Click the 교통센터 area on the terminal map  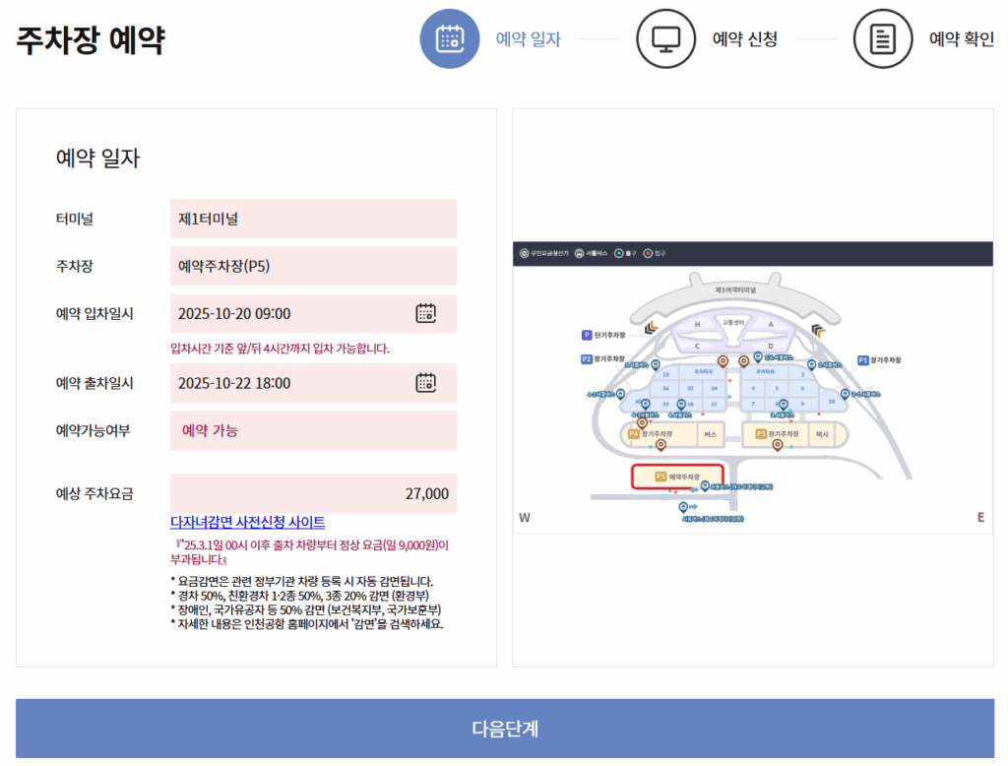tap(734, 322)
